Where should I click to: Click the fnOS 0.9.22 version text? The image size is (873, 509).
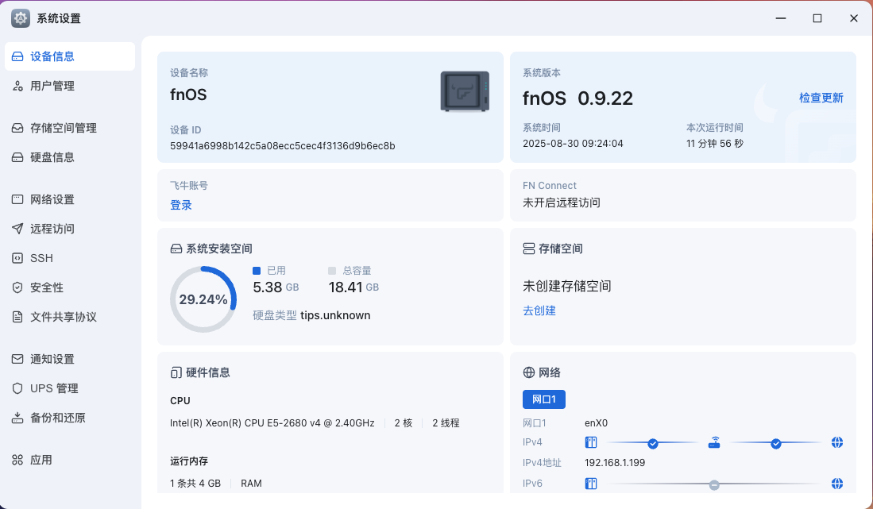click(x=578, y=98)
